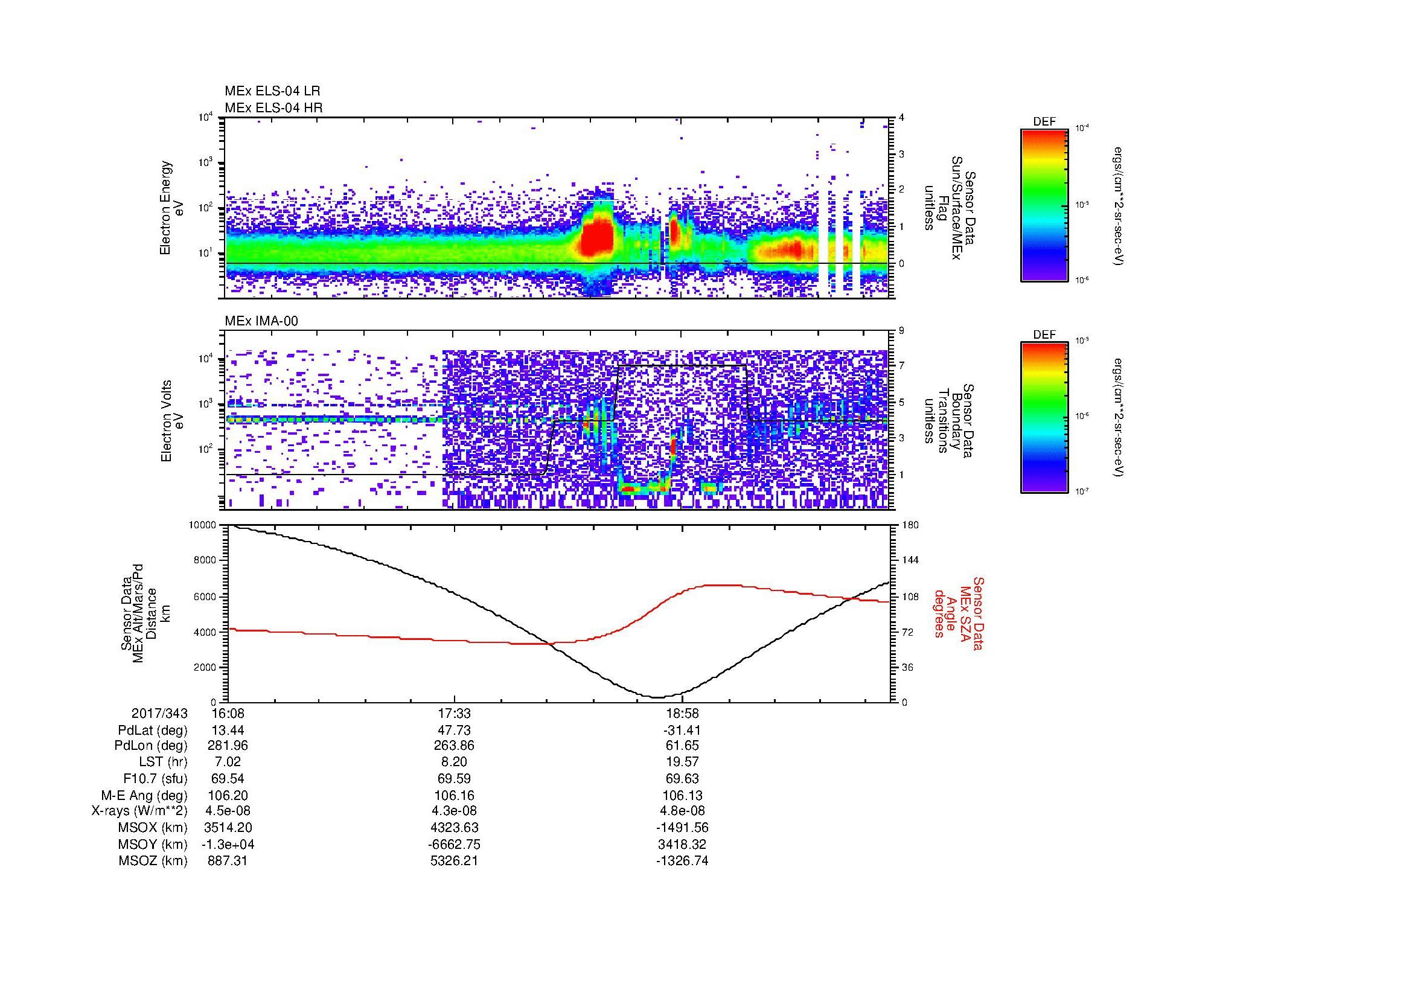Click the PdLon value 263.86

tap(455, 746)
